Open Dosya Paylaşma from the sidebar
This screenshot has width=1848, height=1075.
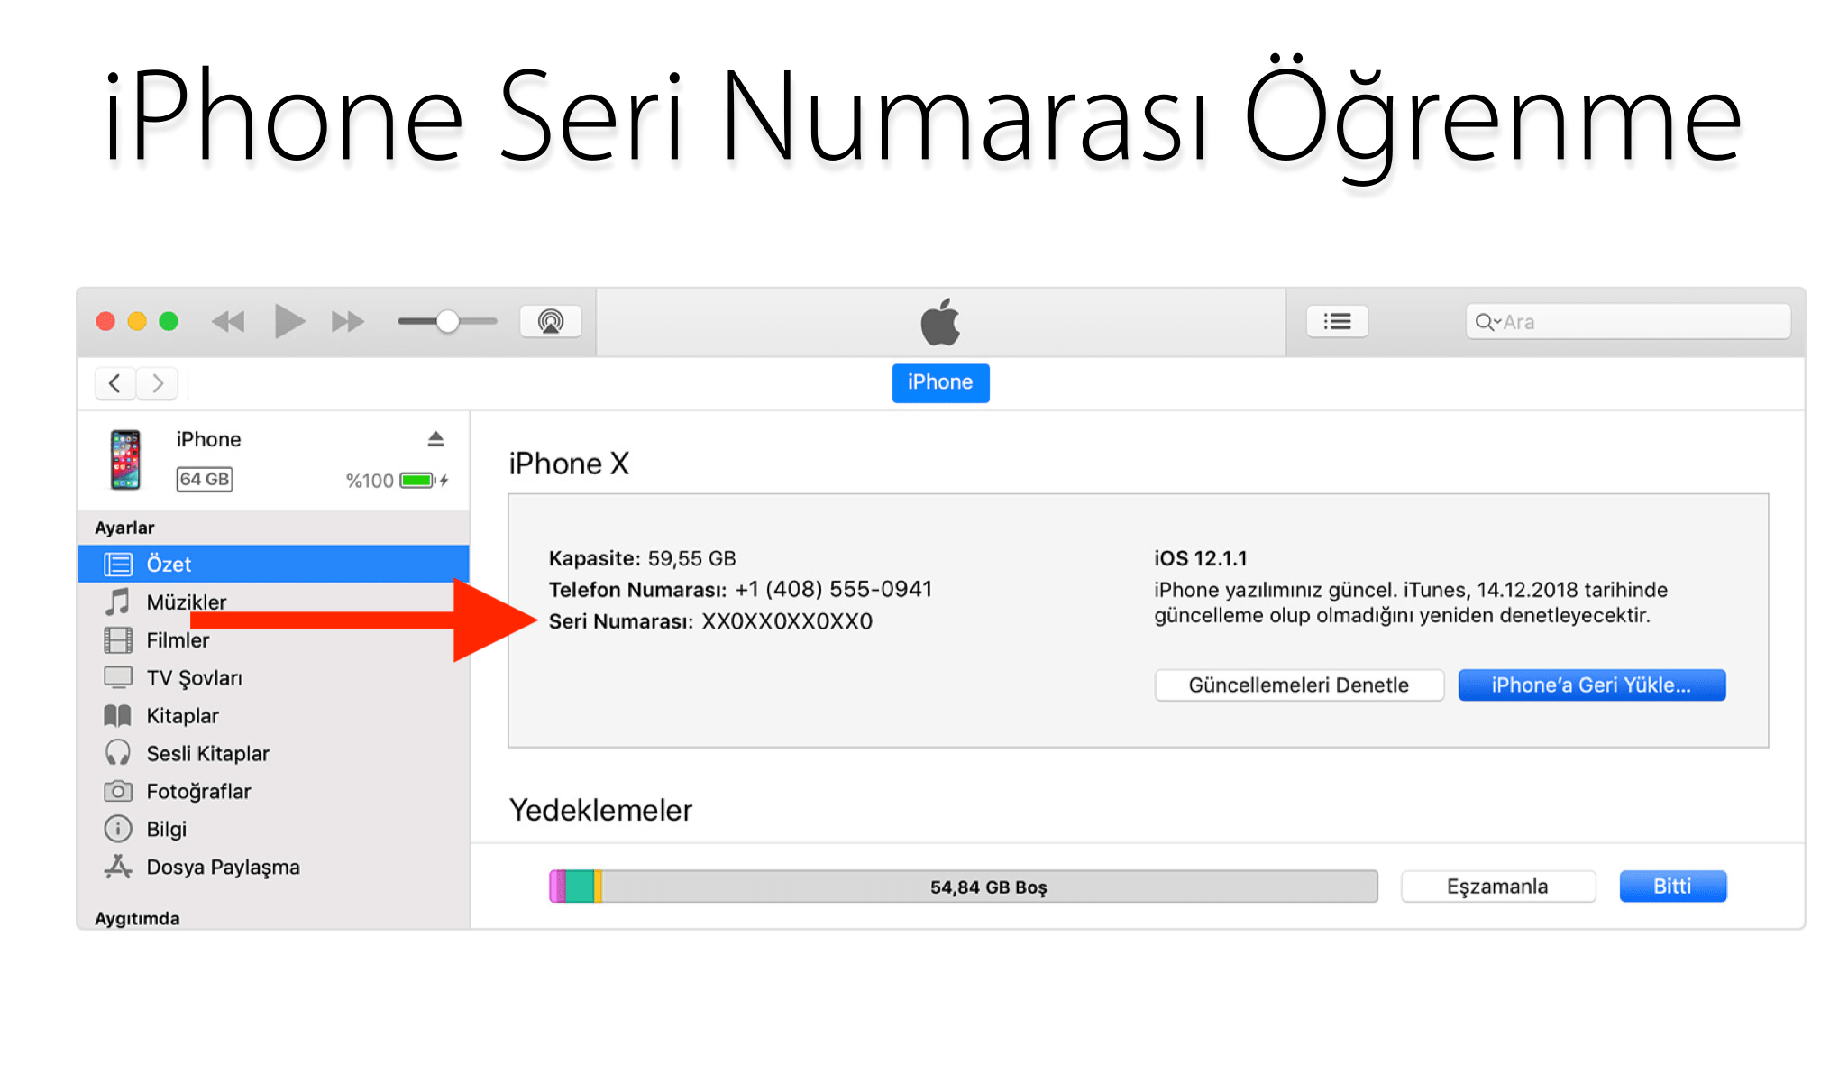point(223,867)
